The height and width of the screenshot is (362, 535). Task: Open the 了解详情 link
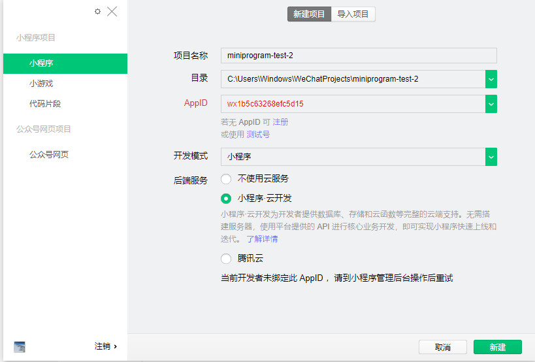tap(262, 239)
